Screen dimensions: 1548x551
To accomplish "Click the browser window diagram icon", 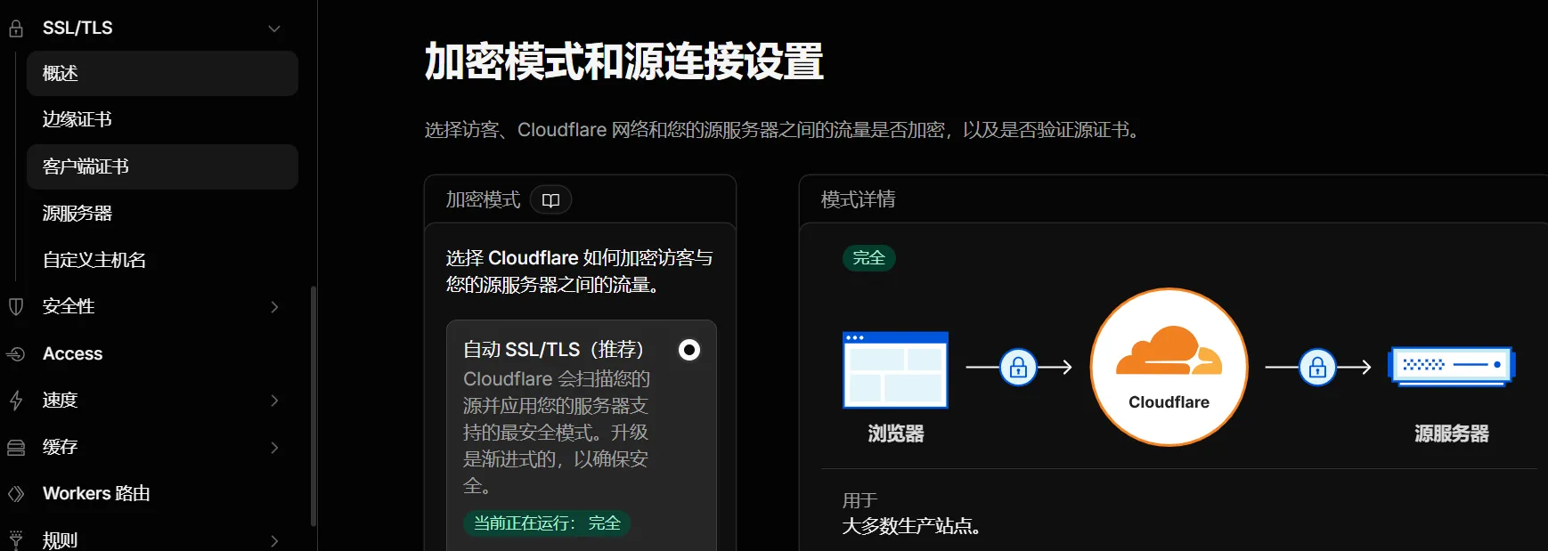I will point(895,369).
